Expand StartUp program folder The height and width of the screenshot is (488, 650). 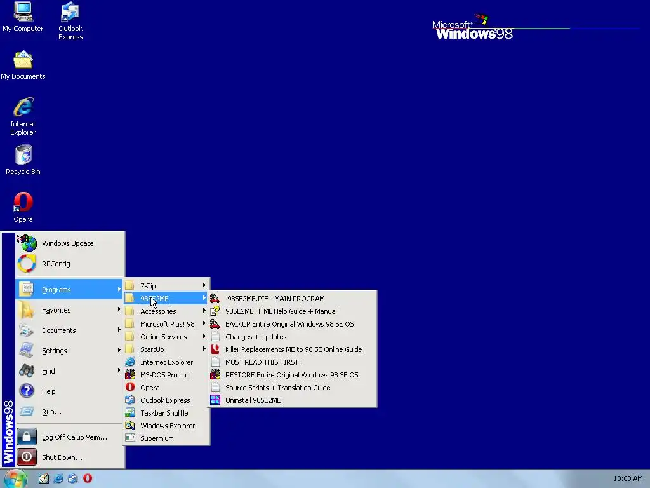click(x=166, y=349)
